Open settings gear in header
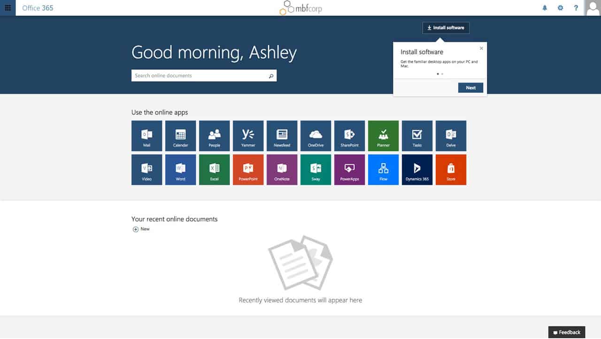The width and height of the screenshot is (601, 339). click(x=560, y=8)
